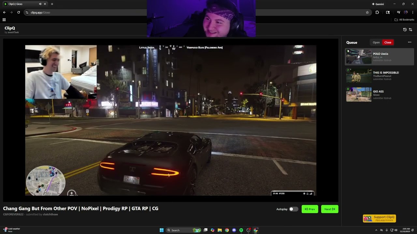Click submitter name clutchthose
This screenshot has height=234, width=417.
(x=50, y=214)
